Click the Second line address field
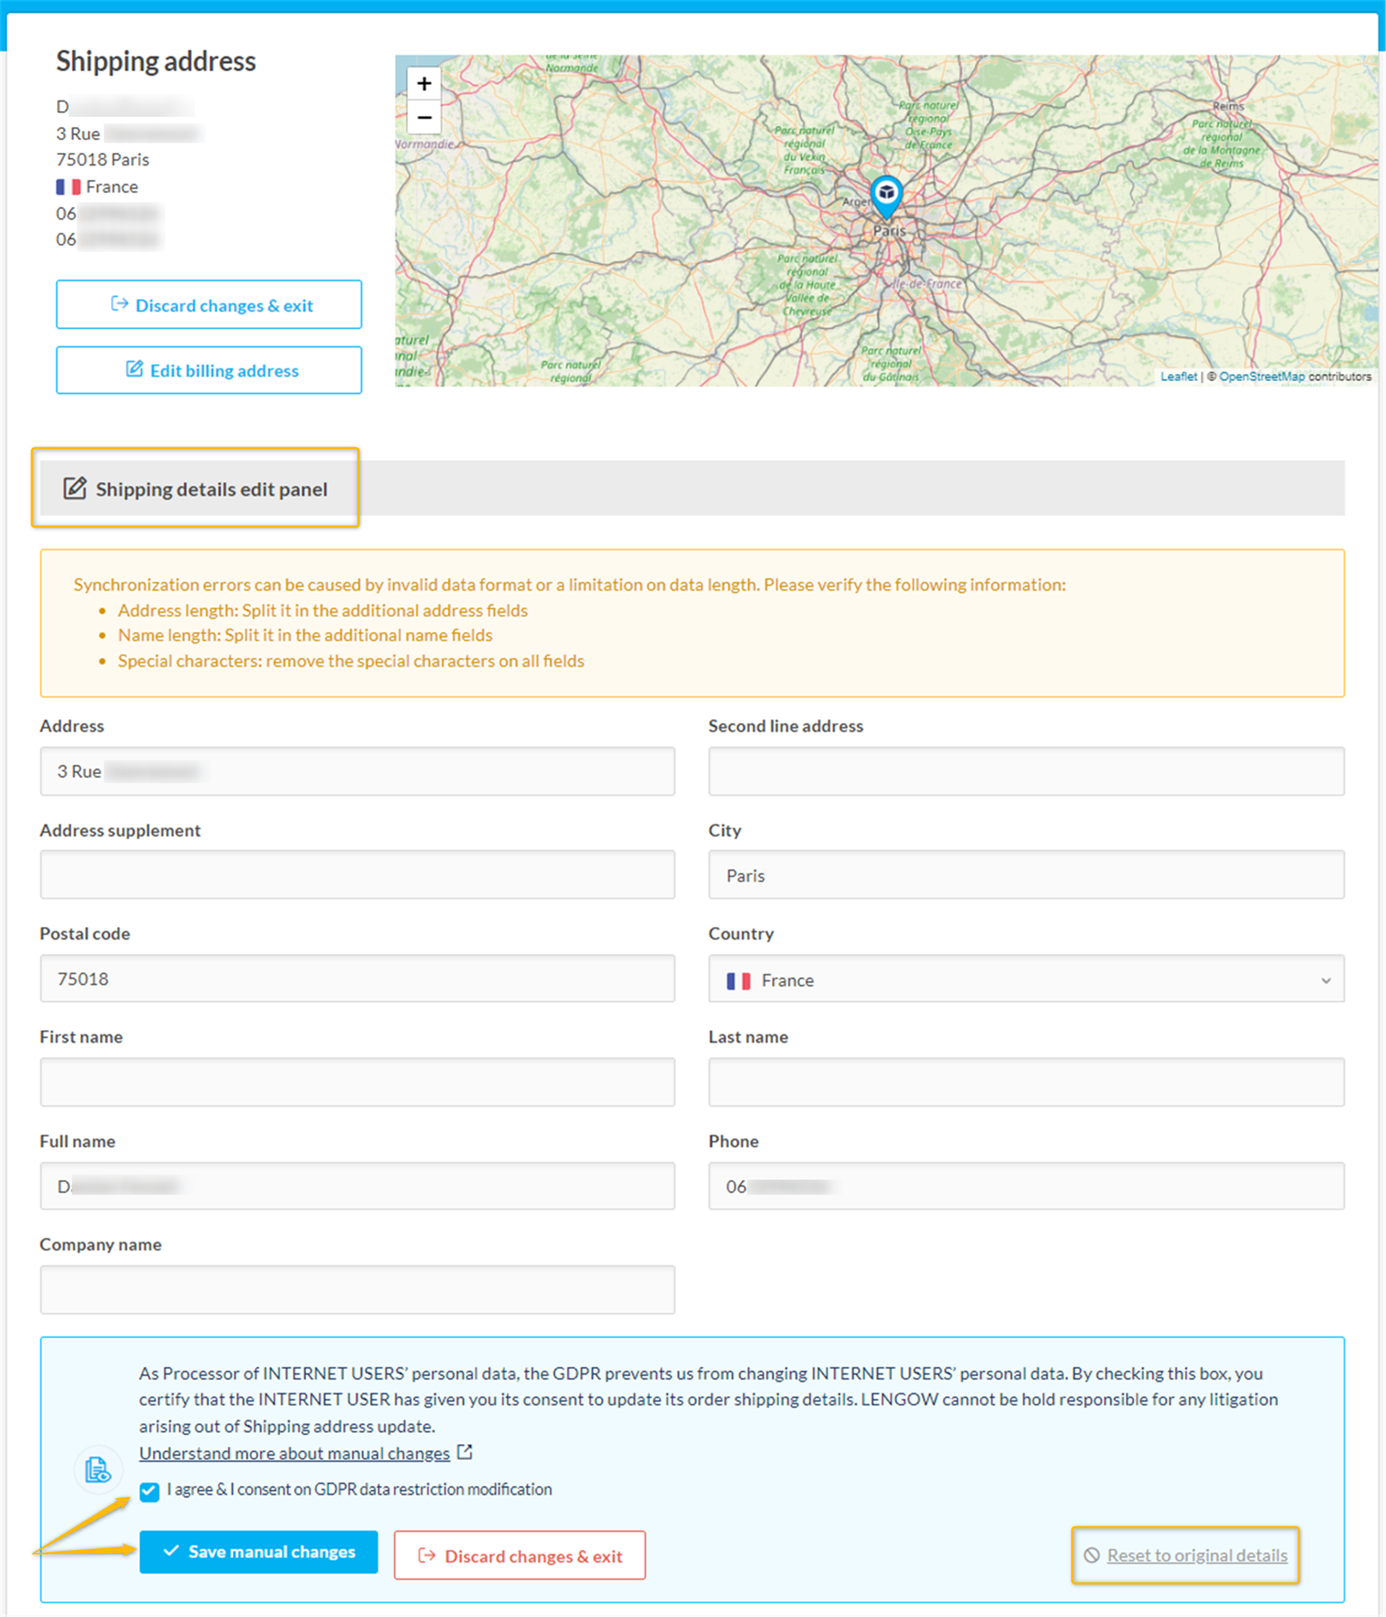This screenshot has width=1386, height=1617. (1026, 771)
